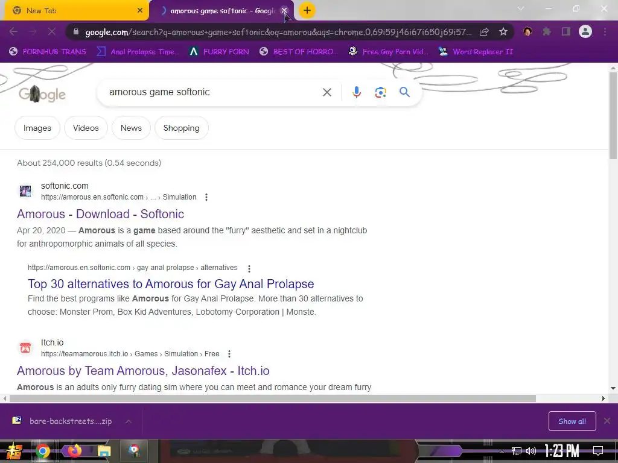The height and width of the screenshot is (463, 618).
Task: Open Amorous - Download - Softonic result
Action: click(x=101, y=214)
